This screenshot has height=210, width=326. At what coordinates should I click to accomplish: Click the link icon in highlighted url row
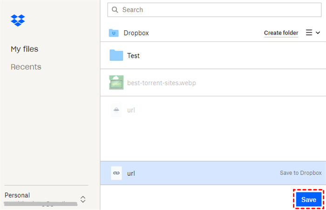[x=116, y=173]
